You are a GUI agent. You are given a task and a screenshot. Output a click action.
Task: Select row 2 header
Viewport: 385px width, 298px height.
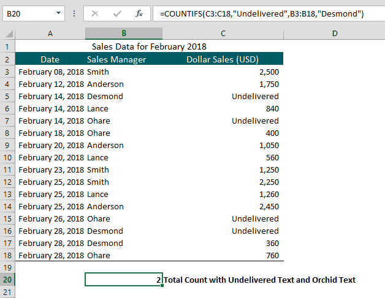click(7, 59)
